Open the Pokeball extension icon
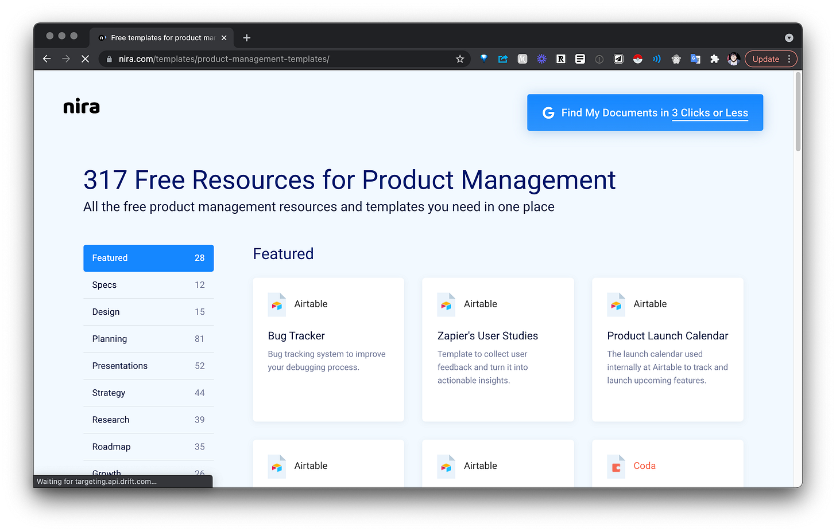 tap(638, 58)
